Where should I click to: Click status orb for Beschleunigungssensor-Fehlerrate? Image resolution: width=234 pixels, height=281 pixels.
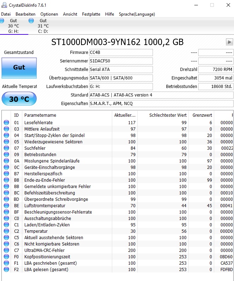[x=6, y=212]
